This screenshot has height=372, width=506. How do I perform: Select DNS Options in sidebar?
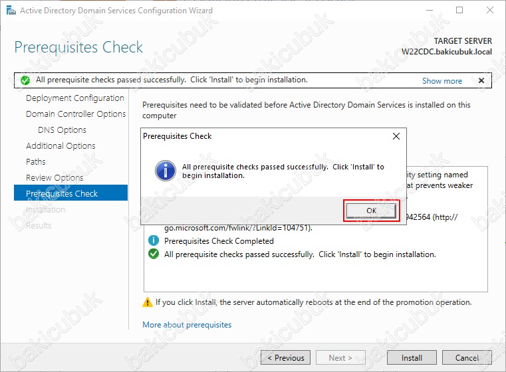click(62, 130)
